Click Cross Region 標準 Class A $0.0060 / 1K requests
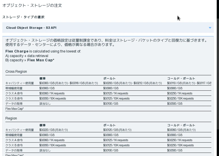This screenshot has width=219, height=156. 52,93
